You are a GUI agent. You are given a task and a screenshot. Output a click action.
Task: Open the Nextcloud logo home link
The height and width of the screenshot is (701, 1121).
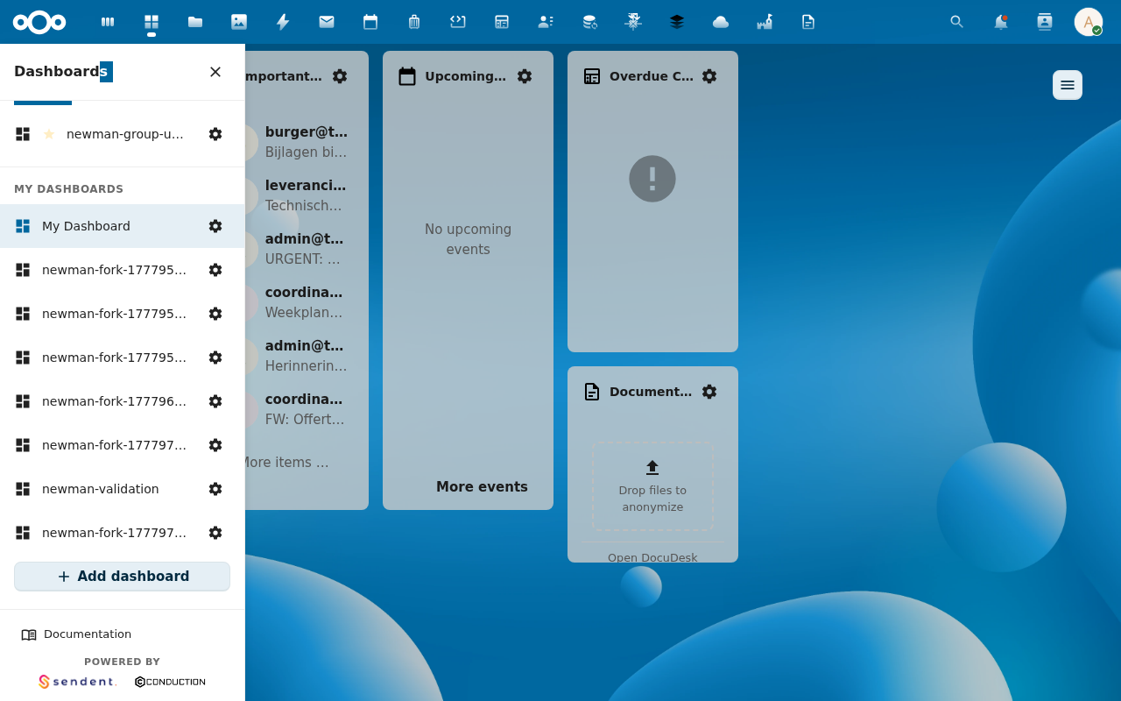[x=39, y=22]
